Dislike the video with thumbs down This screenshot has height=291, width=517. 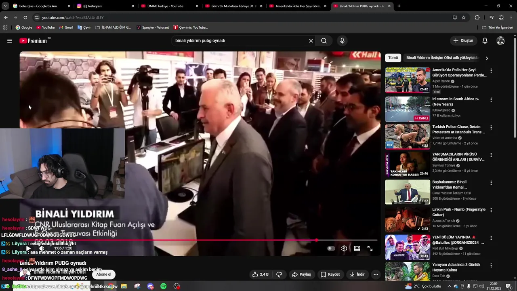point(279,274)
